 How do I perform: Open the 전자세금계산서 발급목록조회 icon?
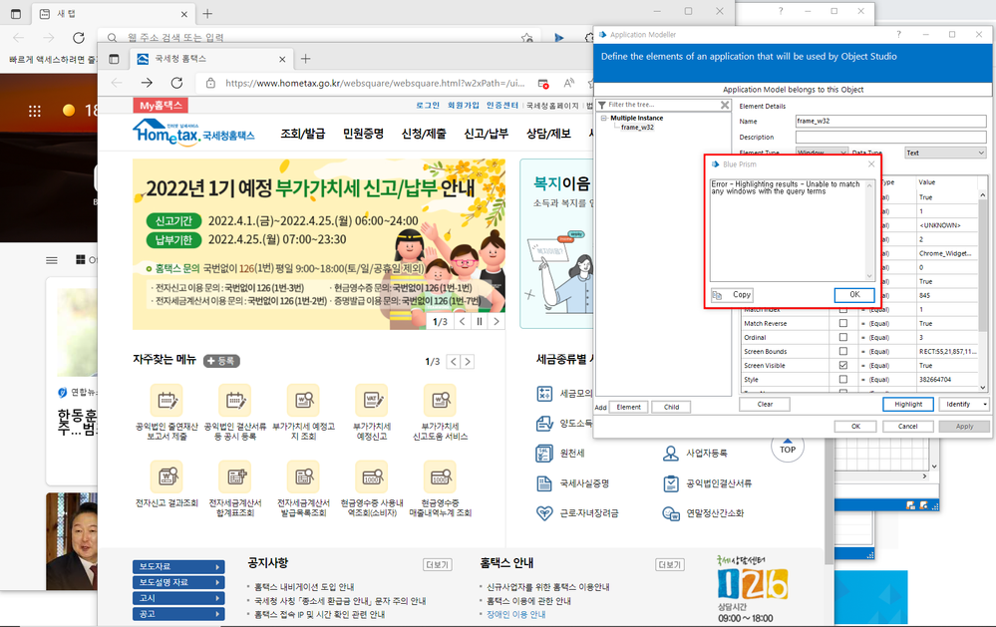[x=304, y=476]
